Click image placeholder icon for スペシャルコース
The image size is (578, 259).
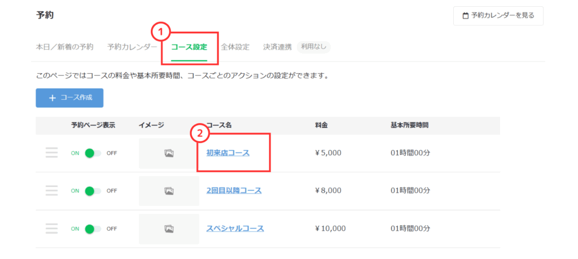[x=169, y=229]
